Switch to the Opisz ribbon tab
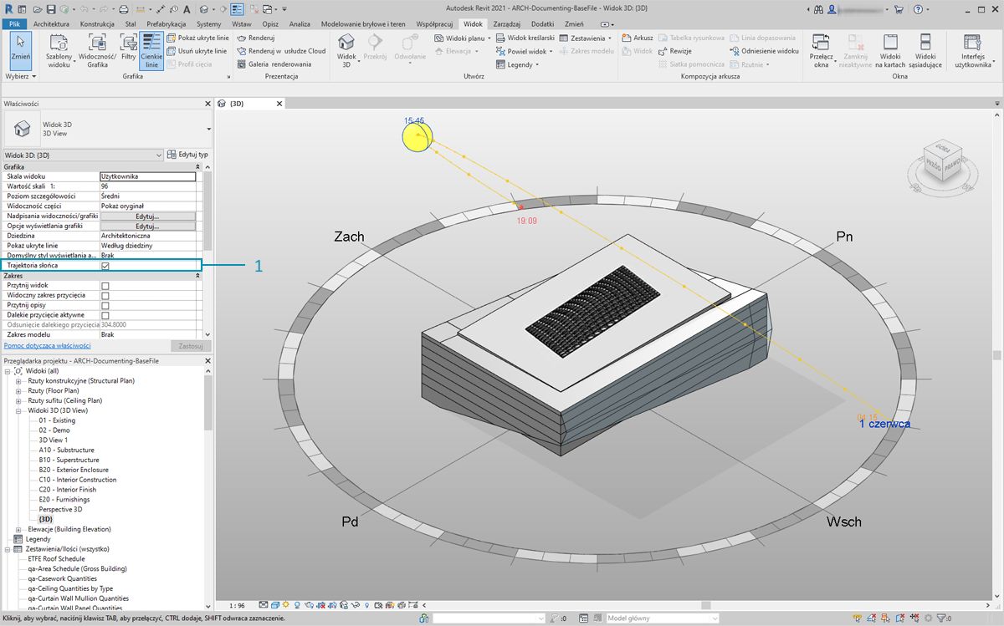This screenshot has height=626, width=1004. (x=270, y=24)
